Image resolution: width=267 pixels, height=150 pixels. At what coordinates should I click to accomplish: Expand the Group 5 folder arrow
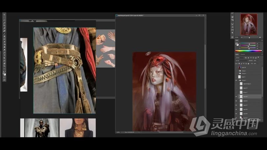point(238,71)
